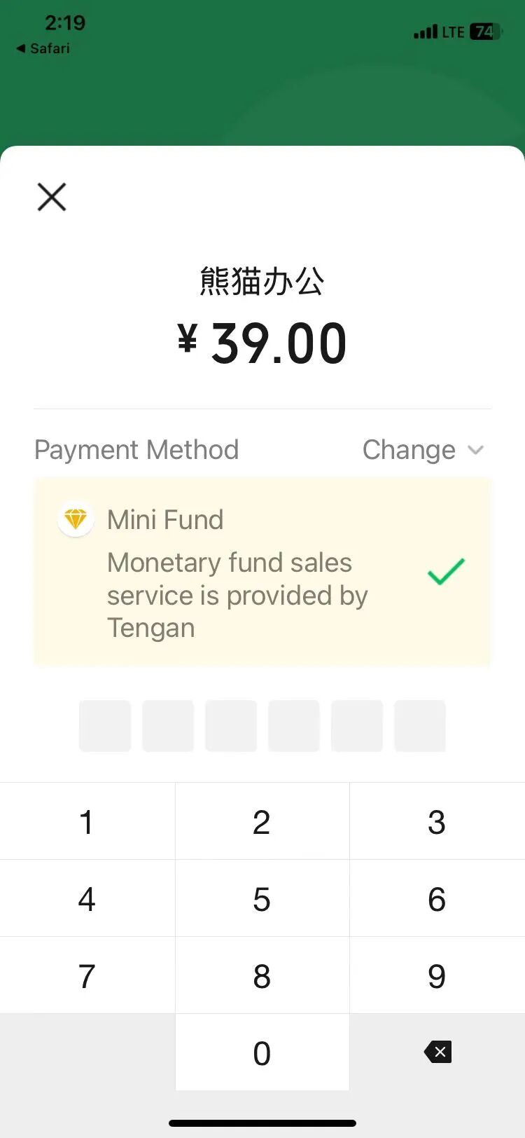Screen dimensions: 525x1138
Task: Tap the ¥39.00 payment amount
Action: (x=262, y=344)
